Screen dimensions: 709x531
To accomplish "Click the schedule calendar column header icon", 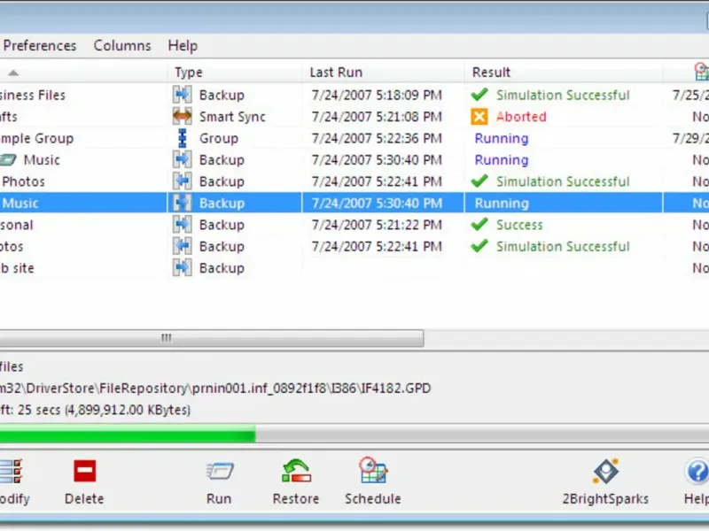I will point(701,72).
